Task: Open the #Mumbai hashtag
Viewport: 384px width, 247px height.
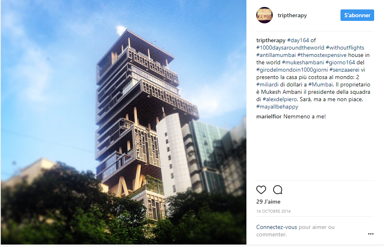Action: pos(321,84)
